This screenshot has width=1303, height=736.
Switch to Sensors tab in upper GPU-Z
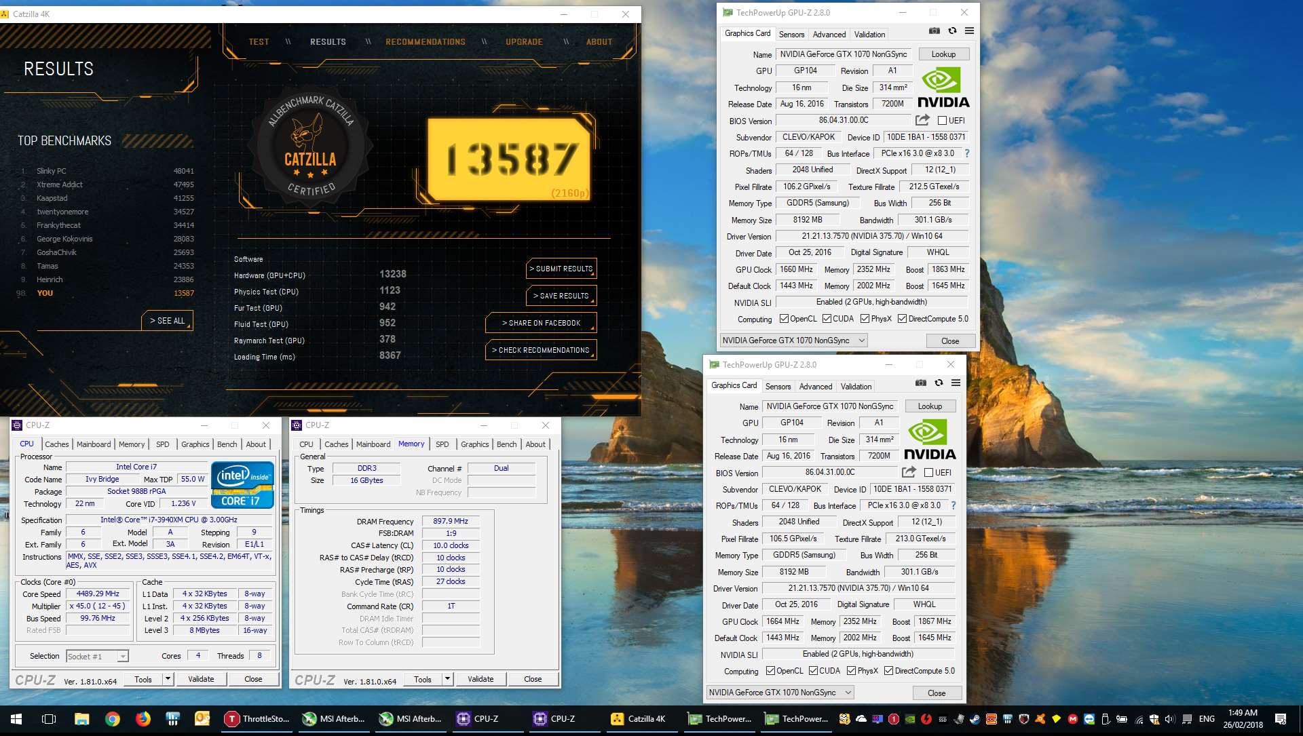[791, 34]
